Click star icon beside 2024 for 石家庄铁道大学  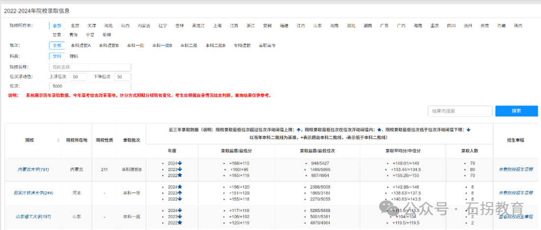point(180,186)
